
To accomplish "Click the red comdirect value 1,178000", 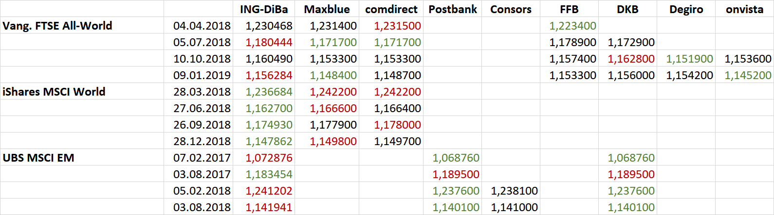I will pos(397,125).
